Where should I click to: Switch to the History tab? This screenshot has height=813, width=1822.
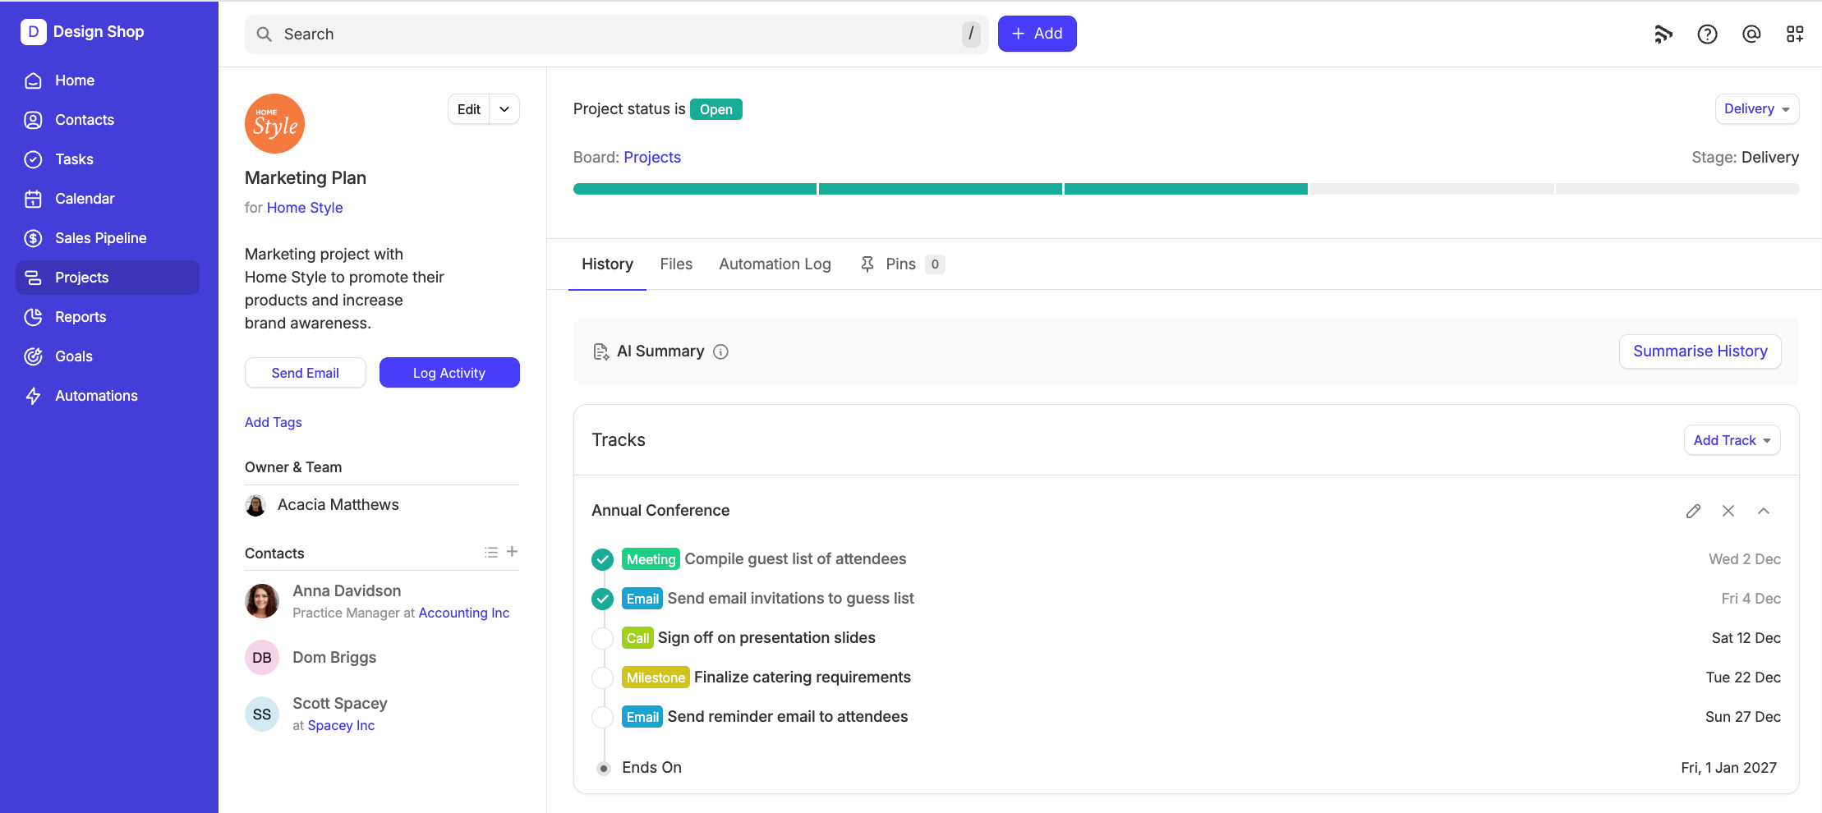[x=607, y=264]
